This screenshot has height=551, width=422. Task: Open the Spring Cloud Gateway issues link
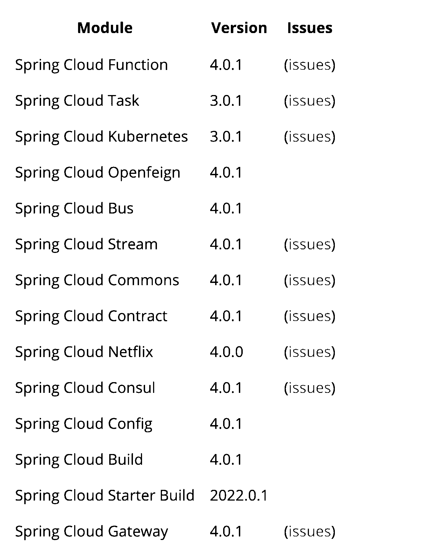pyautogui.click(x=310, y=531)
